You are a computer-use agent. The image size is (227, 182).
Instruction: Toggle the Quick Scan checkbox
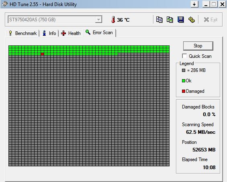(x=184, y=56)
